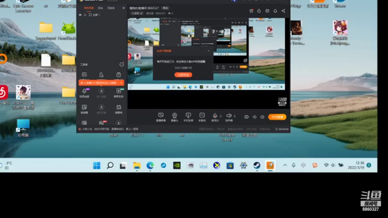Open the 读弹幕 tool
Screen dimensions: 388x218
(x=84, y=109)
